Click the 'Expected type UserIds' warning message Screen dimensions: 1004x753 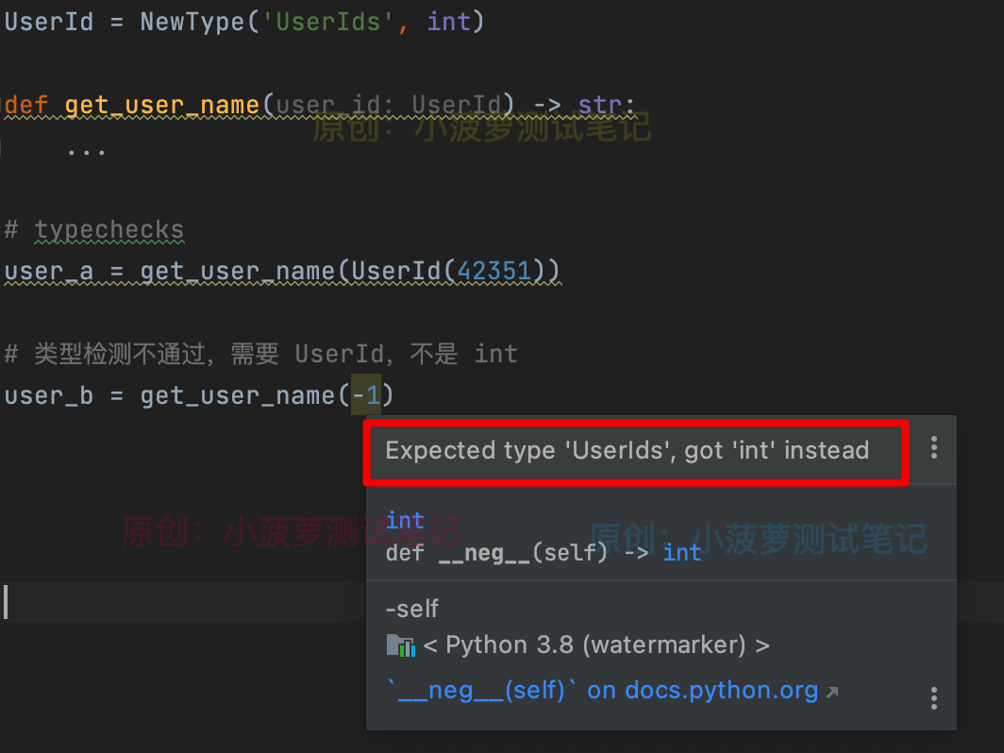pos(627,450)
